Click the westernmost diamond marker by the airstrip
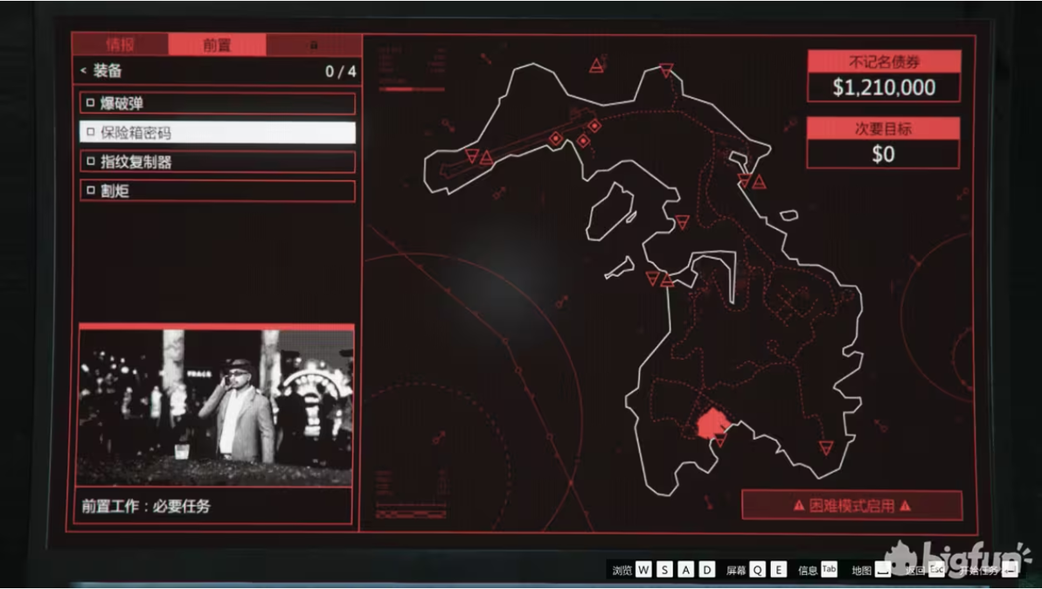 (556, 139)
